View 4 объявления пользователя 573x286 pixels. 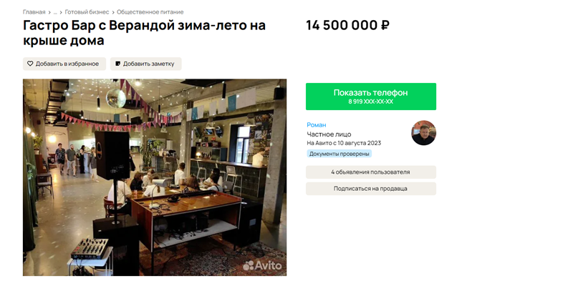tap(371, 172)
